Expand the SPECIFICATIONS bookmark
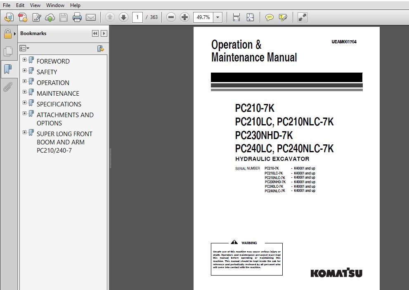The height and width of the screenshot is (290, 409). (x=24, y=102)
